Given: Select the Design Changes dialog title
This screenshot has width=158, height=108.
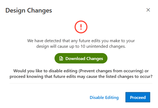Looking at the screenshot, I should pyautogui.click(x=29, y=11).
